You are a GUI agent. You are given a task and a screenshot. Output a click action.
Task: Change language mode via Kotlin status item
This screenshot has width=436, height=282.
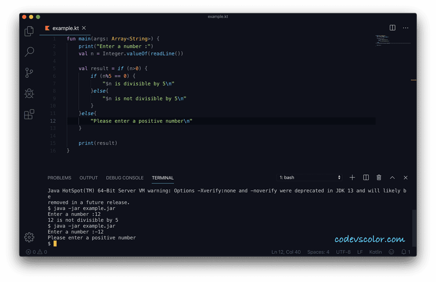tap(376, 252)
